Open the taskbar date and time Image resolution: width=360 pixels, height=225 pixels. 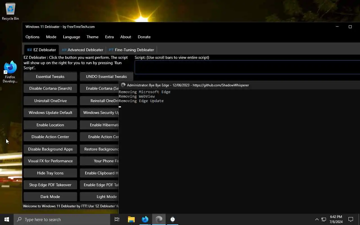click(x=336, y=219)
